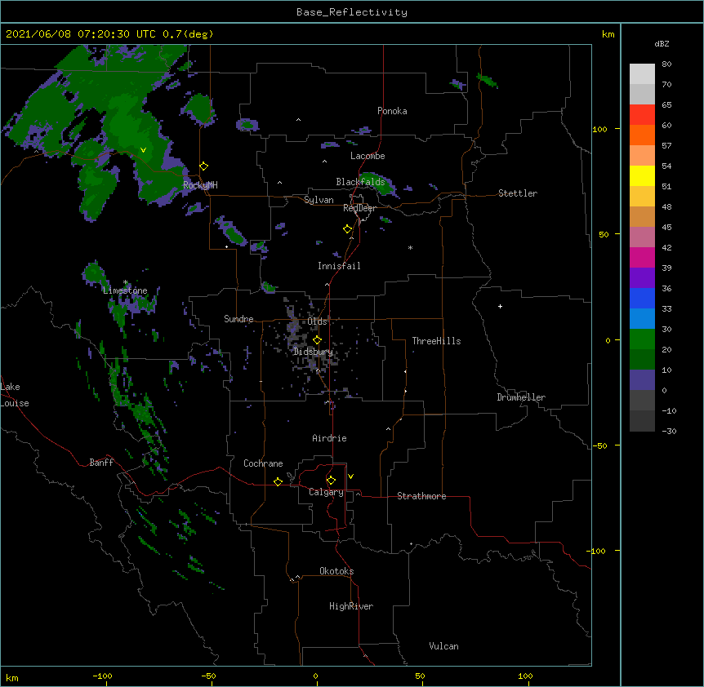Click the yellow diamond marker south of RedDeer
Image resolution: width=704 pixels, height=687 pixels.
coord(347,229)
